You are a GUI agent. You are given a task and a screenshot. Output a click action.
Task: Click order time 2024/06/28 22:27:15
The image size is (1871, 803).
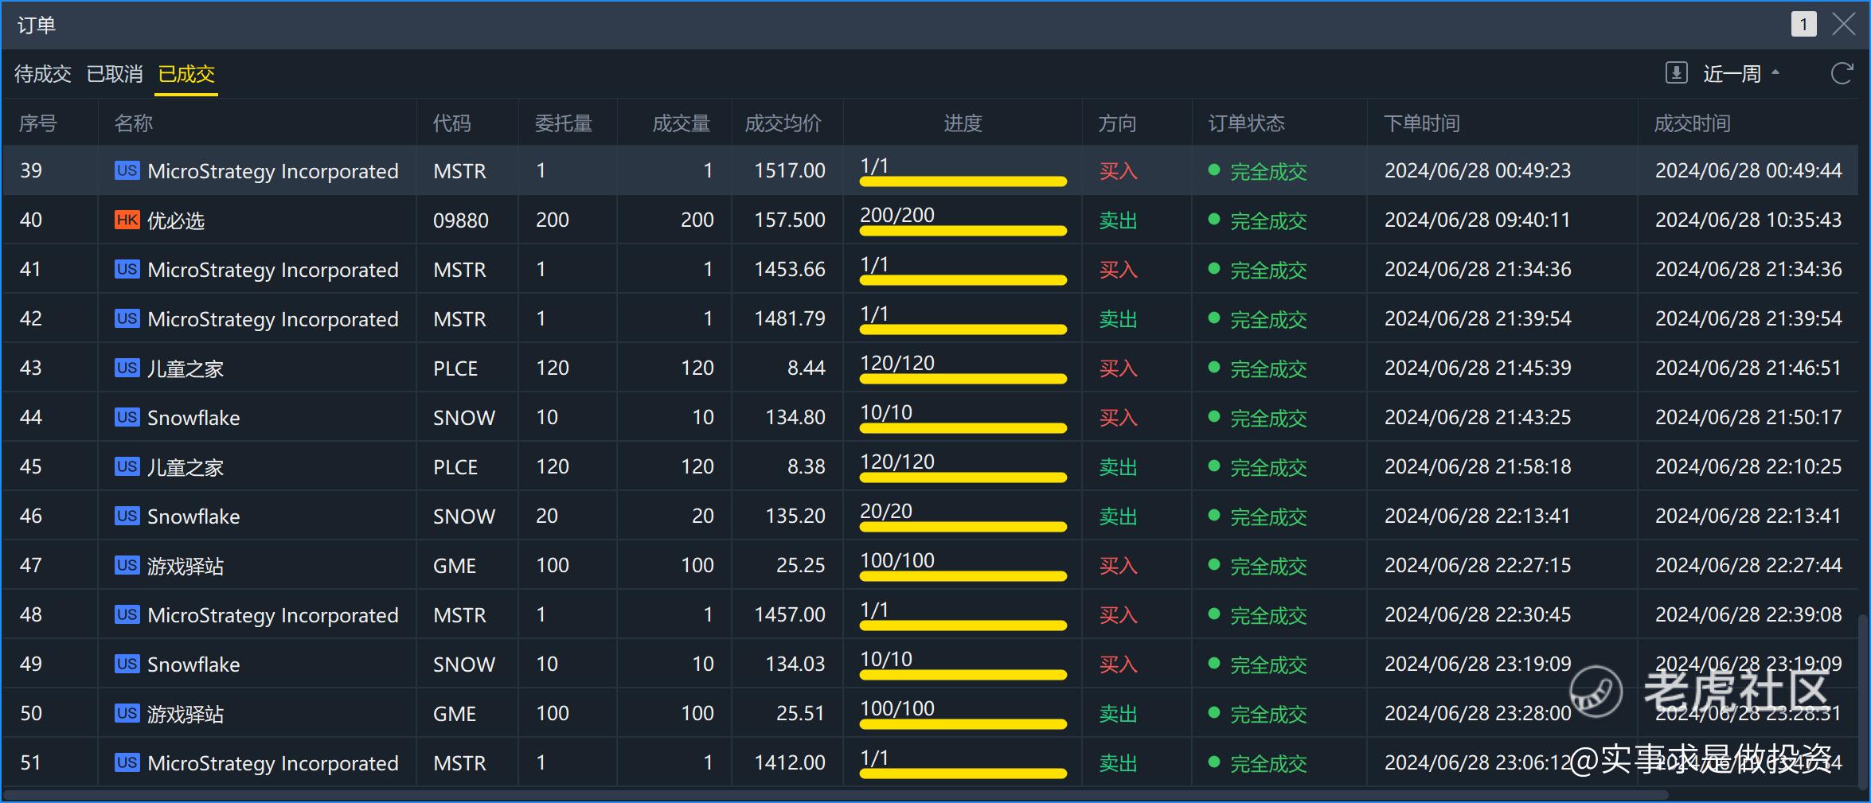[x=1478, y=565]
